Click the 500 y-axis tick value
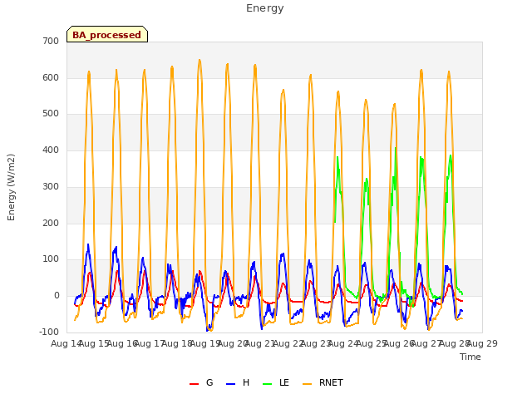The height and width of the screenshot is (399, 532). pyautogui.click(x=51, y=114)
